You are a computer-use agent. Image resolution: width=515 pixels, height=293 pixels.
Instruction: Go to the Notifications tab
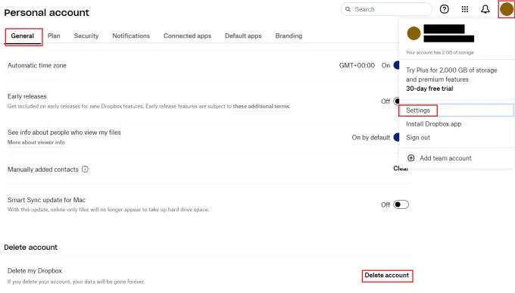pos(131,36)
